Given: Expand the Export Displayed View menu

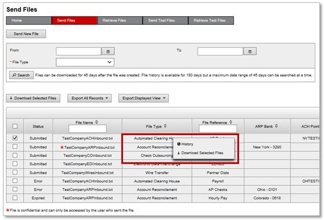Looking at the screenshot, I should pyautogui.click(x=143, y=98).
